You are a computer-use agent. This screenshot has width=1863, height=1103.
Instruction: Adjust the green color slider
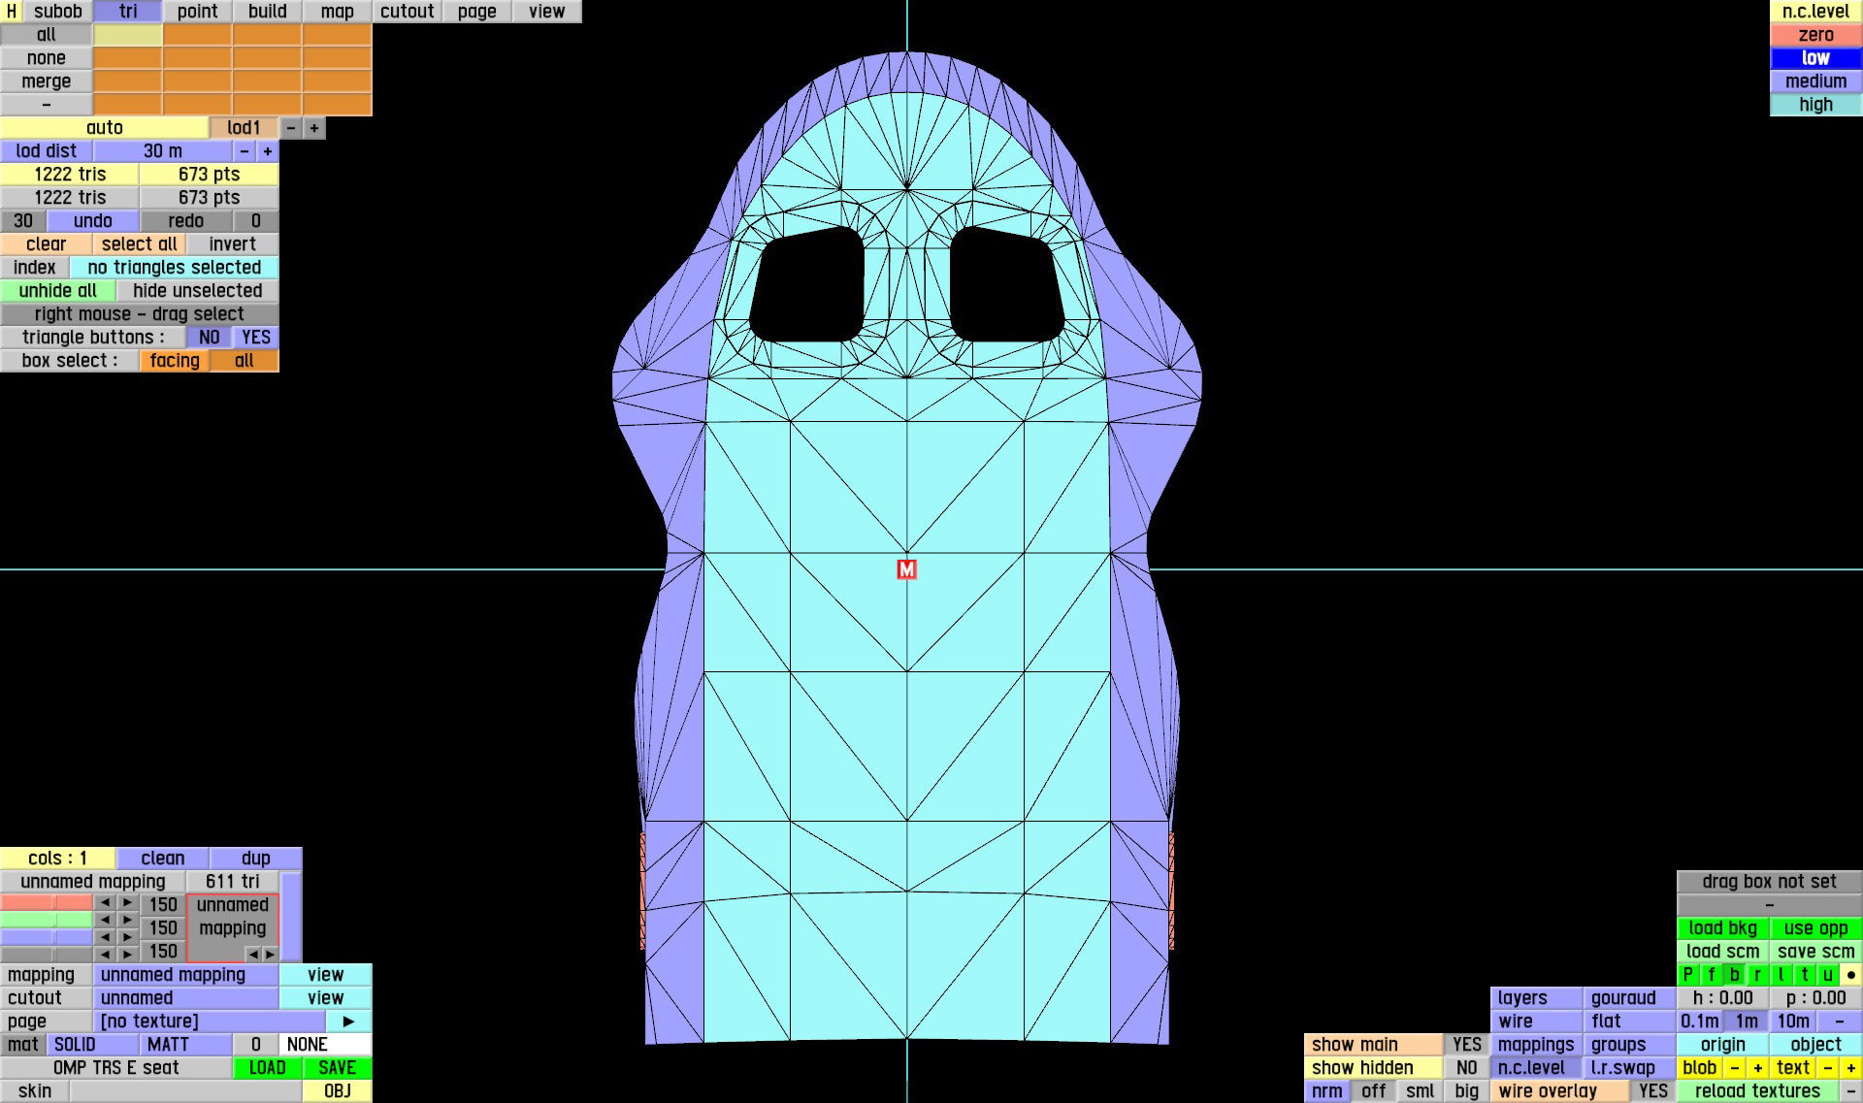click(47, 920)
